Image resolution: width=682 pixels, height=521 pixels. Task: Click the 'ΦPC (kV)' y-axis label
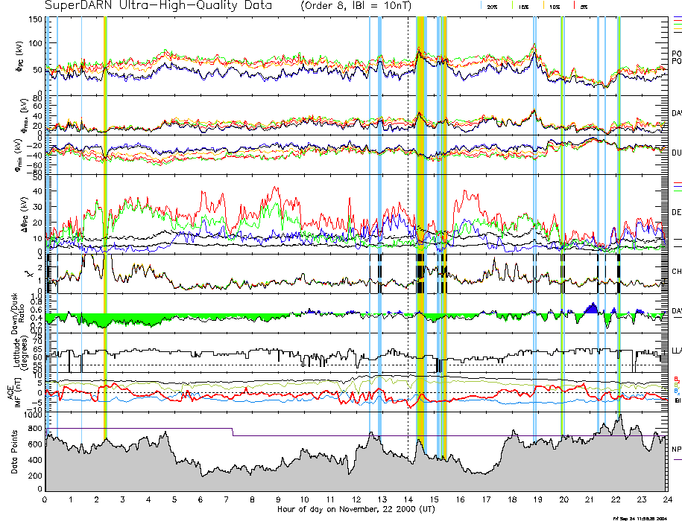[19, 56]
